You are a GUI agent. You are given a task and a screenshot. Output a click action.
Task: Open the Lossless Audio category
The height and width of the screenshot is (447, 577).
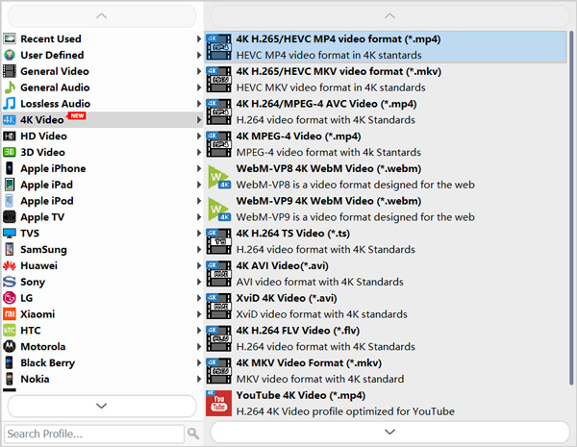point(102,104)
